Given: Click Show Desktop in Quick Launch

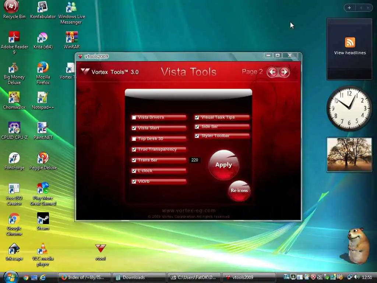Looking at the screenshot, I should click(34, 277).
